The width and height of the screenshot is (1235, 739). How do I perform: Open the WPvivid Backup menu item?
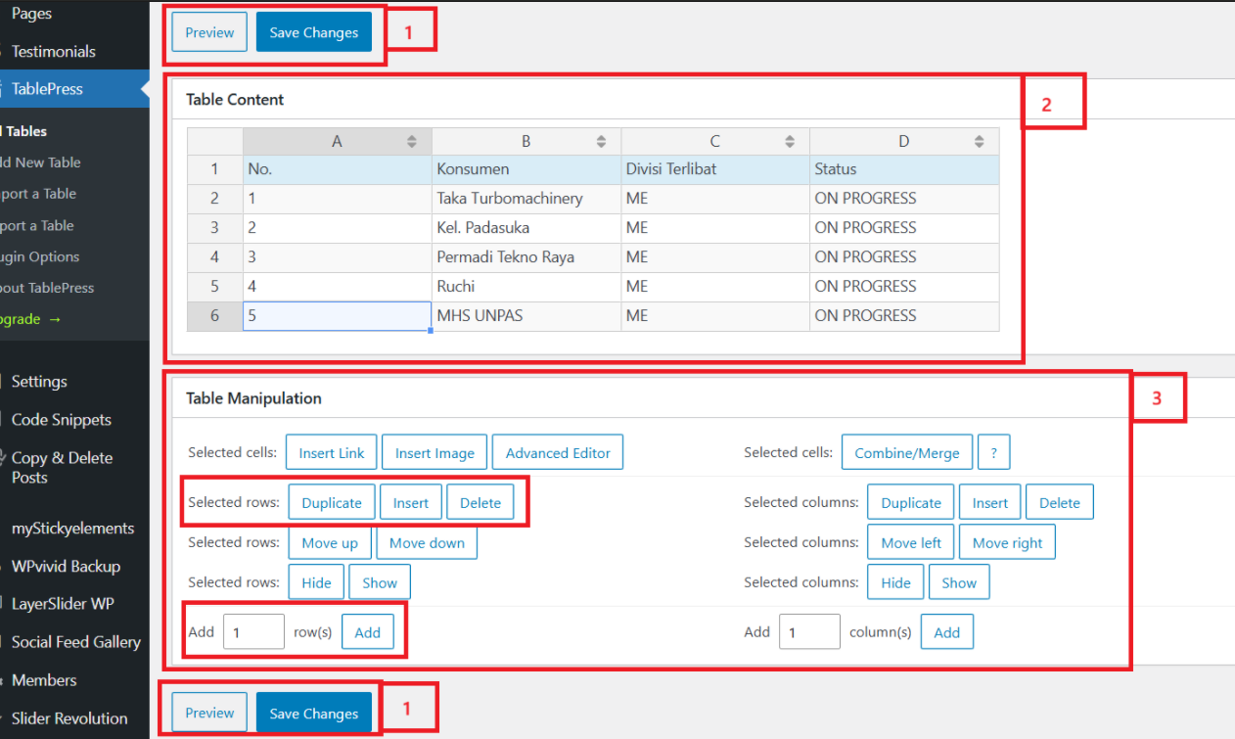coord(66,567)
